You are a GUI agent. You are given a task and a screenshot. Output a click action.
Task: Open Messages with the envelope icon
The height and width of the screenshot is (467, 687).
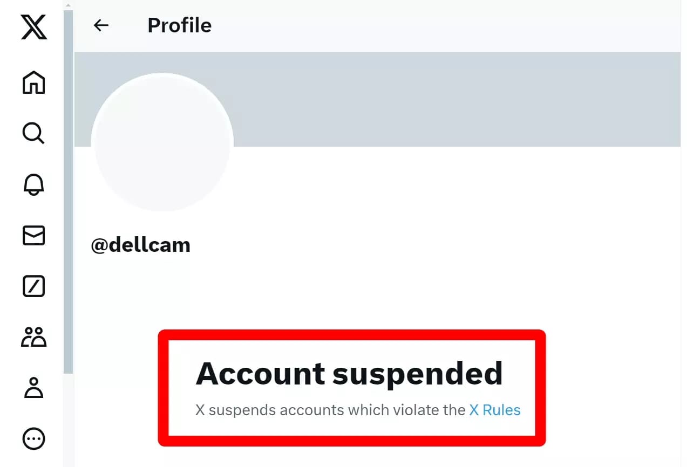[33, 236]
